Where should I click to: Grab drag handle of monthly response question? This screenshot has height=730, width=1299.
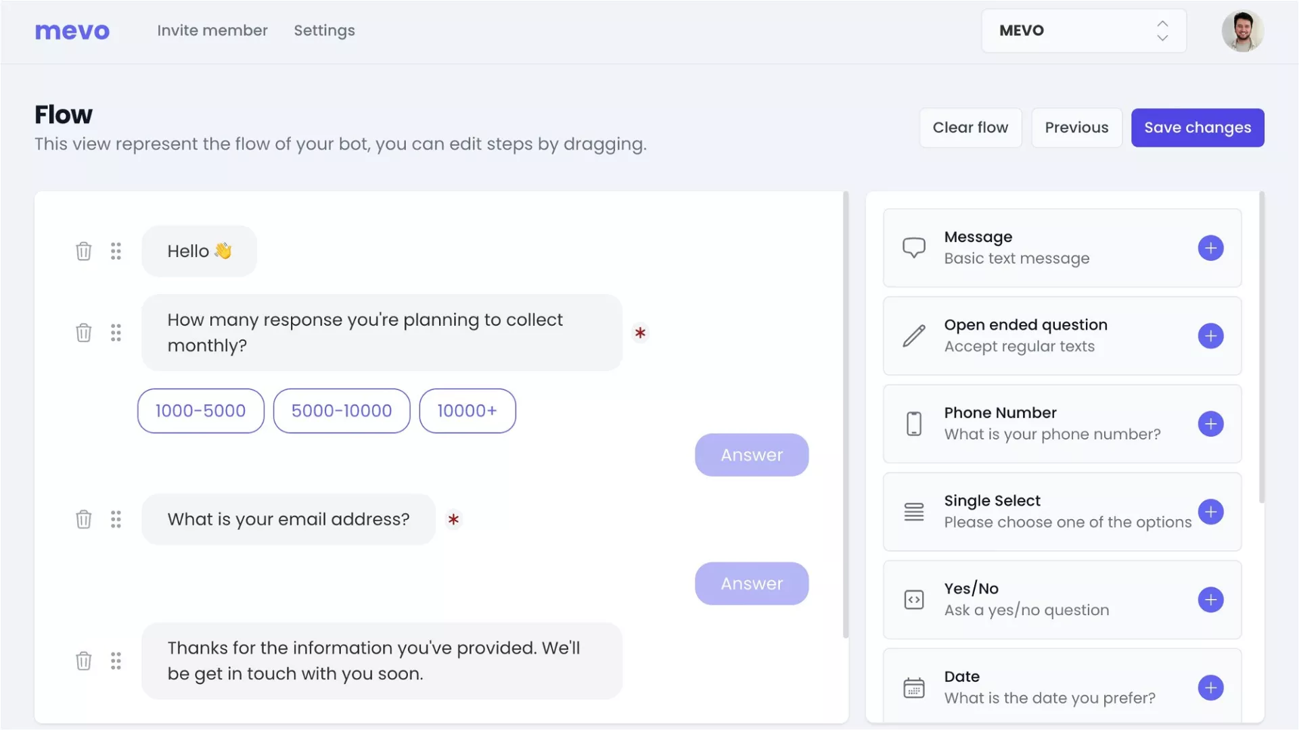pos(116,333)
